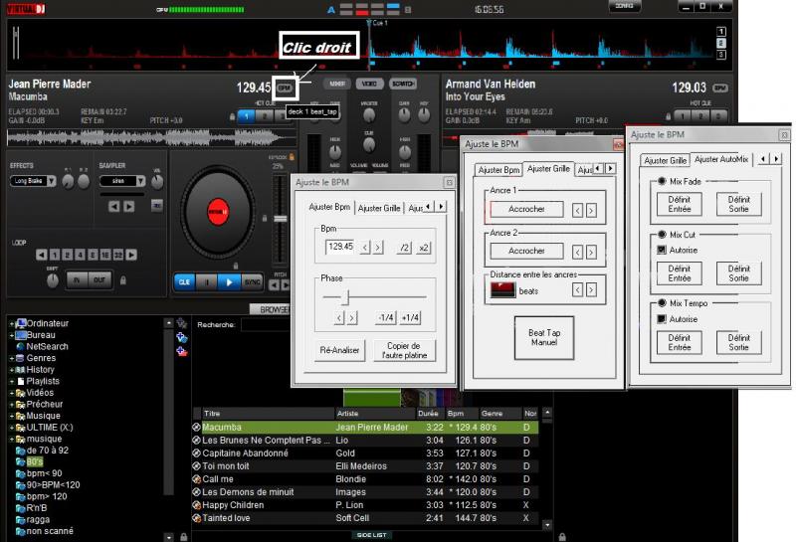This screenshot has width=796, height=542.
Task: Expand the Ordinateur tree node
Action: [12, 323]
